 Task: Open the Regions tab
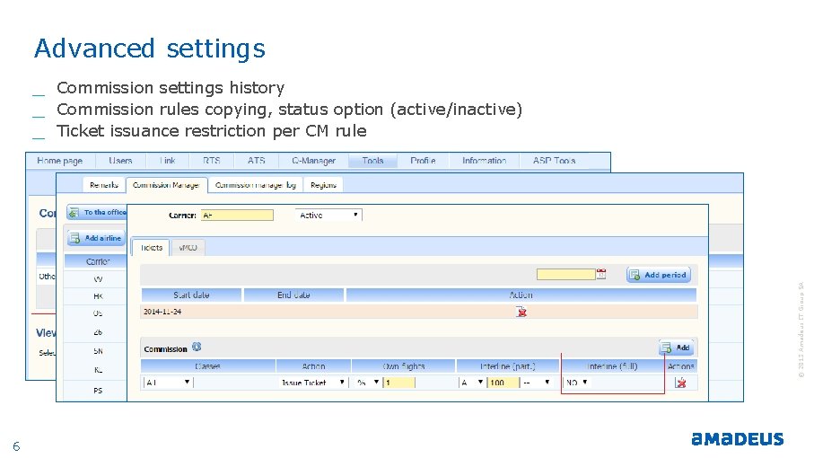pyautogui.click(x=323, y=185)
